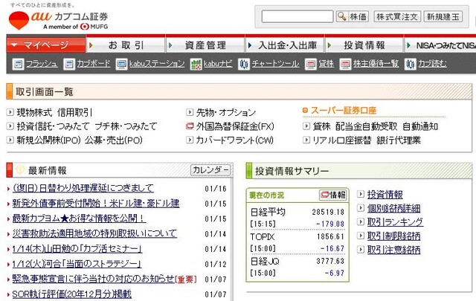Click the スーパー証券口座 heading
This screenshot has width=476, height=301.
click(344, 111)
